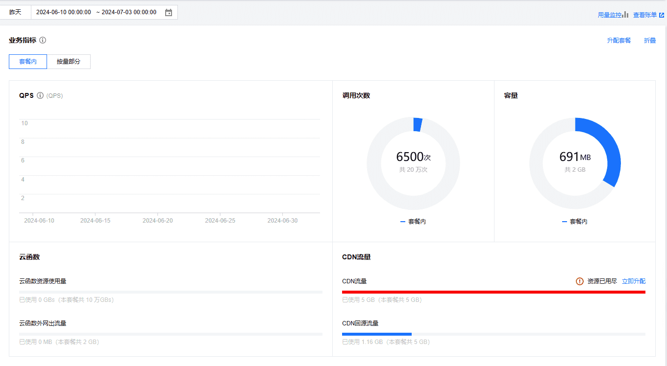Click the info icon beside QPS title
The image size is (667, 366).
point(40,95)
